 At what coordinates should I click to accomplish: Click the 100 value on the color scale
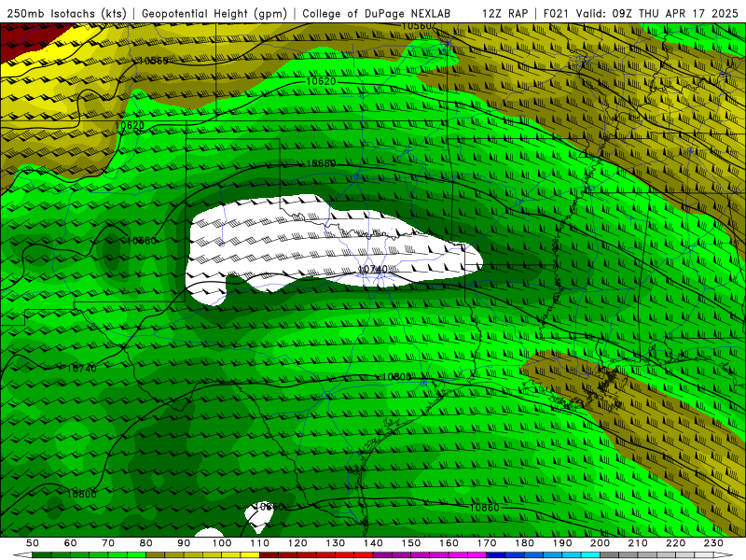click(222, 543)
